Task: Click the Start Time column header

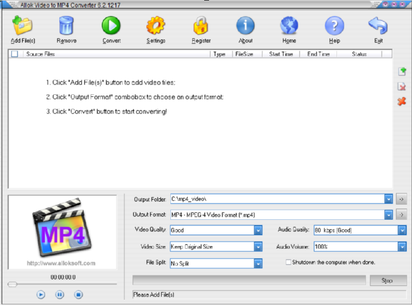Action: [281, 54]
